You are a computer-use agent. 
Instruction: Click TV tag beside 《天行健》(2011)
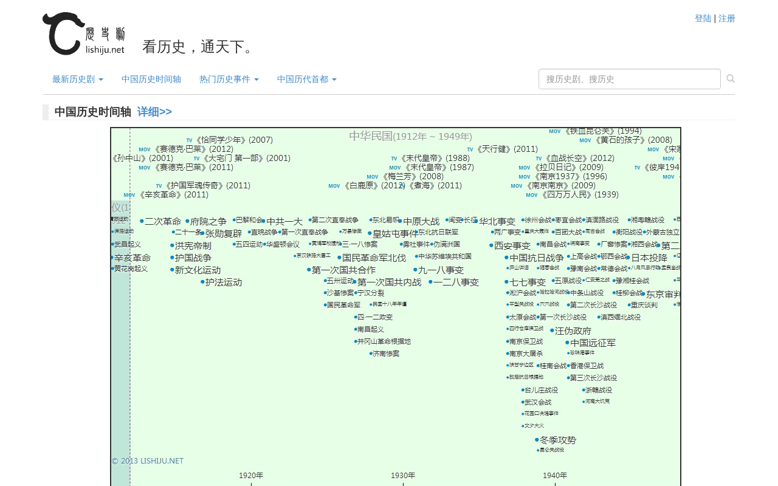click(470, 149)
